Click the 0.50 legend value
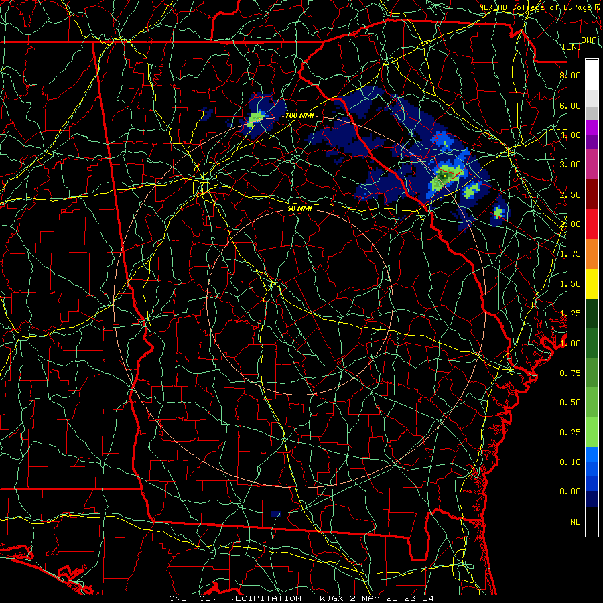The width and height of the screenshot is (603, 603). pyautogui.click(x=570, y=403)
